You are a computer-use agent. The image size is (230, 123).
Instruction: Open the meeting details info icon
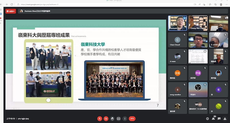pos(208,119)
